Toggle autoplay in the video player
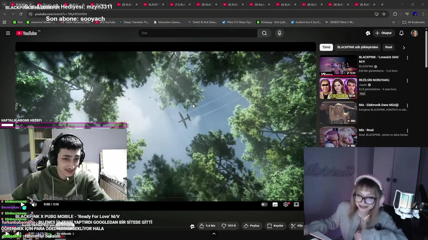This screenshot has width=428, height=240. (x=264, y=205)
